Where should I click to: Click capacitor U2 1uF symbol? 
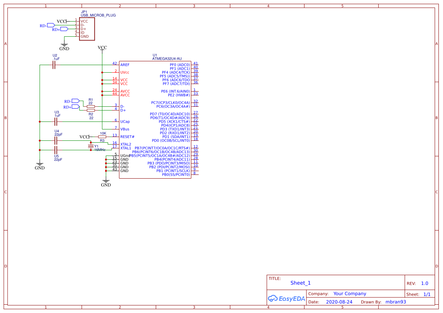click(x=54, y=65)
